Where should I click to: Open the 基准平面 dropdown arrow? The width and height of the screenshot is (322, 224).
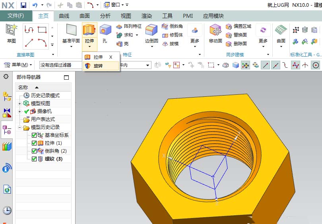click(x=71, y=47)
